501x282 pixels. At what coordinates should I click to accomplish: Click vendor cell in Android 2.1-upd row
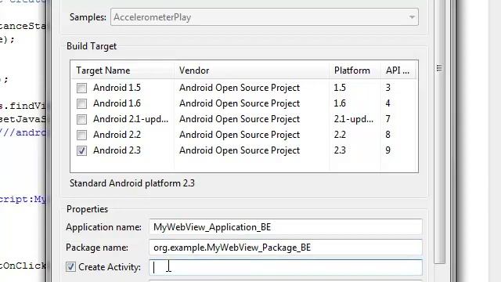pos(240,119)
